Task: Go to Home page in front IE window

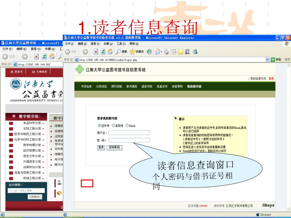Action: click(110, 52)
